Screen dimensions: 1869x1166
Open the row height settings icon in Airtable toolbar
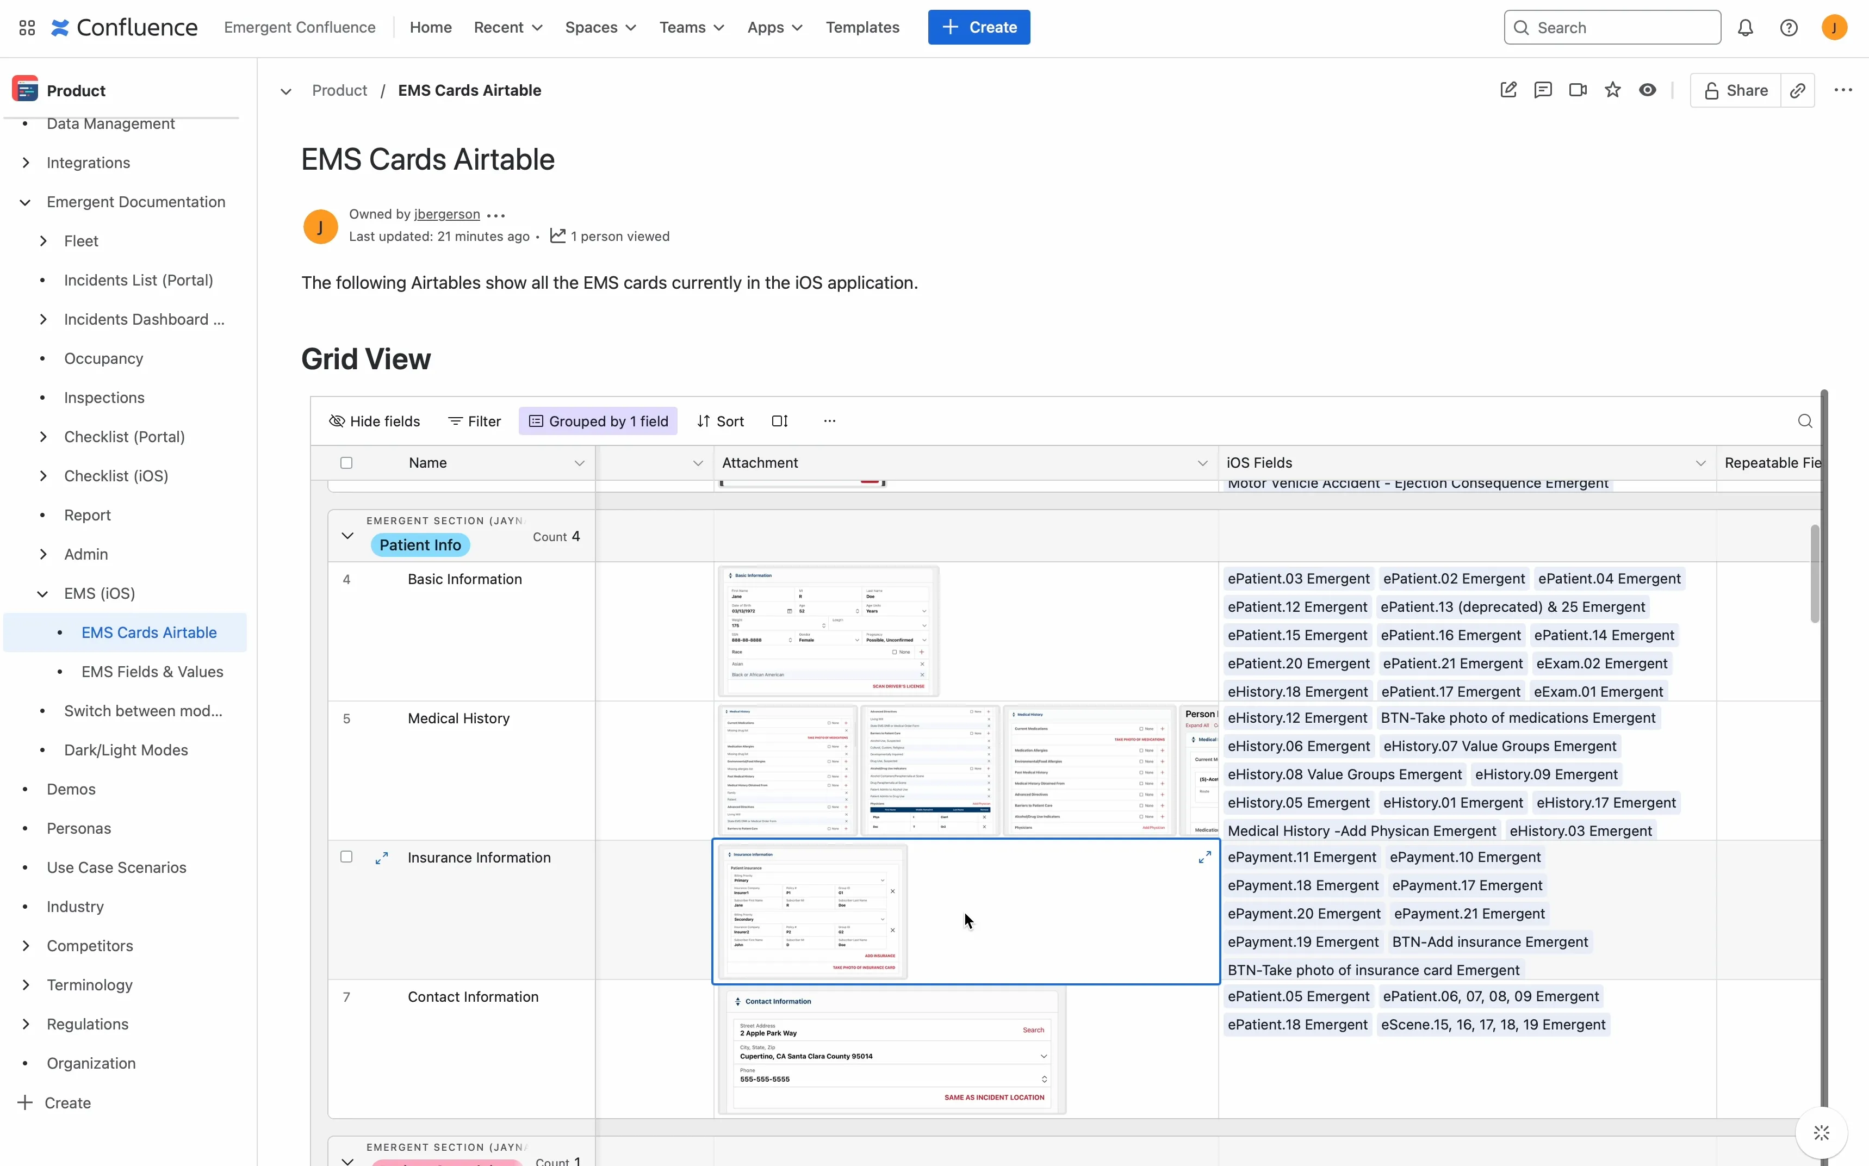tap(779, 421)
